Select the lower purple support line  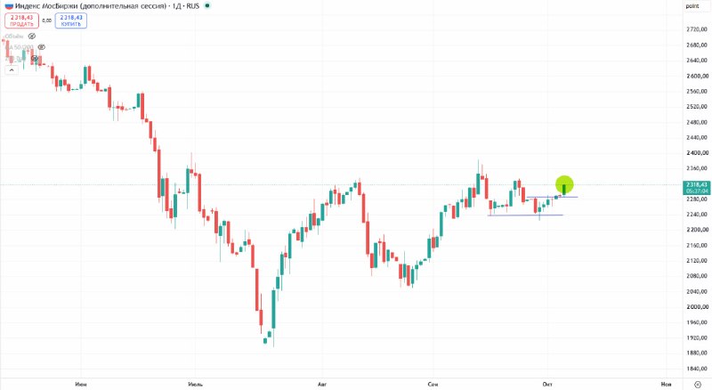coord(525,215)
